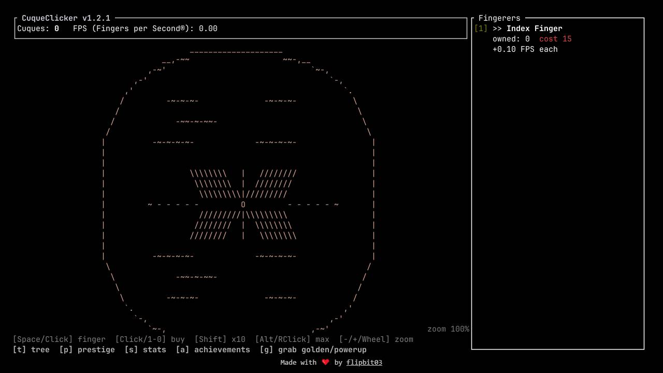Click the '[Alt/RClick] max' hint
The height and width of the screenshot is (373, 663).
292,339
